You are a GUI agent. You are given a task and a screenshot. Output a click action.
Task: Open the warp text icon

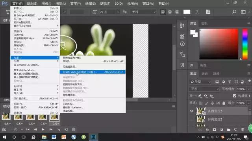197,12
